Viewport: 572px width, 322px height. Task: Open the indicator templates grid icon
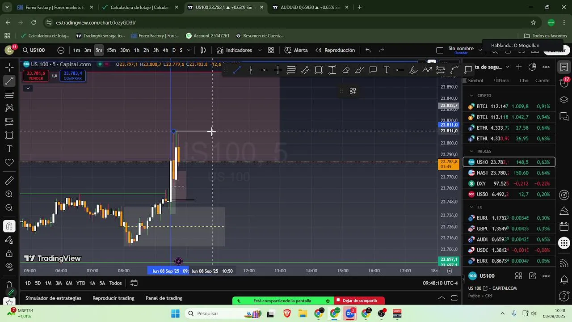[271, 50]
